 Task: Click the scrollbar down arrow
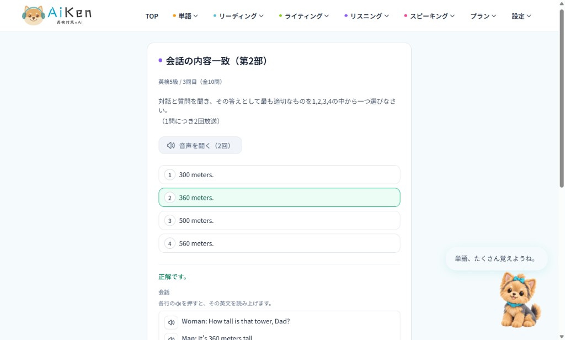point(561,336)
